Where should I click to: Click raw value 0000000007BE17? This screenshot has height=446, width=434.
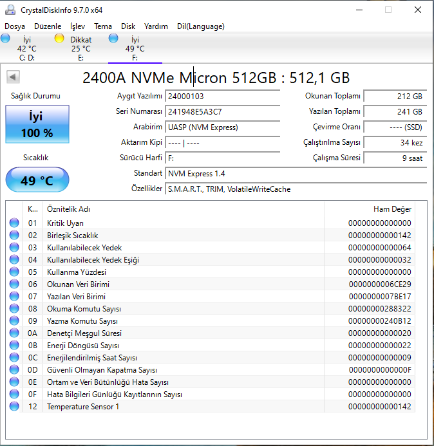coord(380,297)
